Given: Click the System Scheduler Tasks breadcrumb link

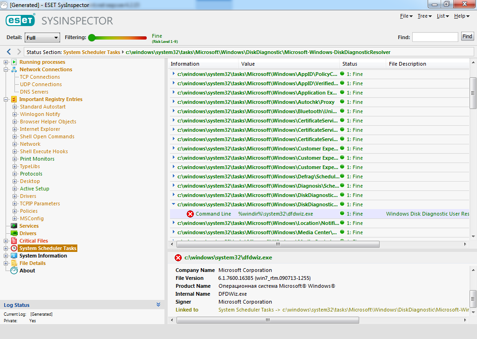Looking at the screenshot, I should point(91,52).
